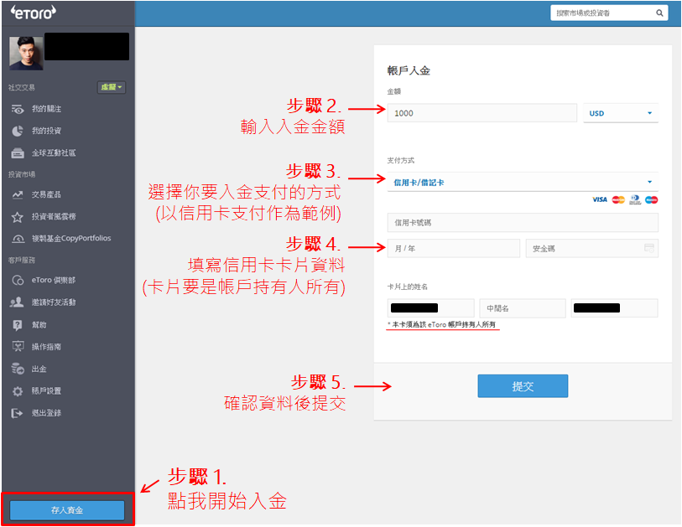
Task: Click the 提交 submit button
Action: tap(523, 385)
